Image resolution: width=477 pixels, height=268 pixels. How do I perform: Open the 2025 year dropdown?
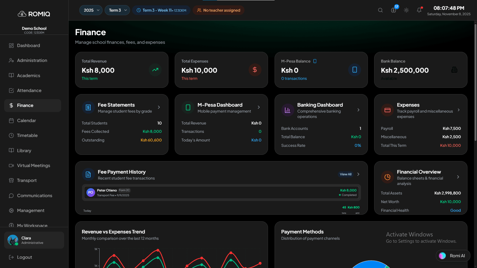coord(91,10)
